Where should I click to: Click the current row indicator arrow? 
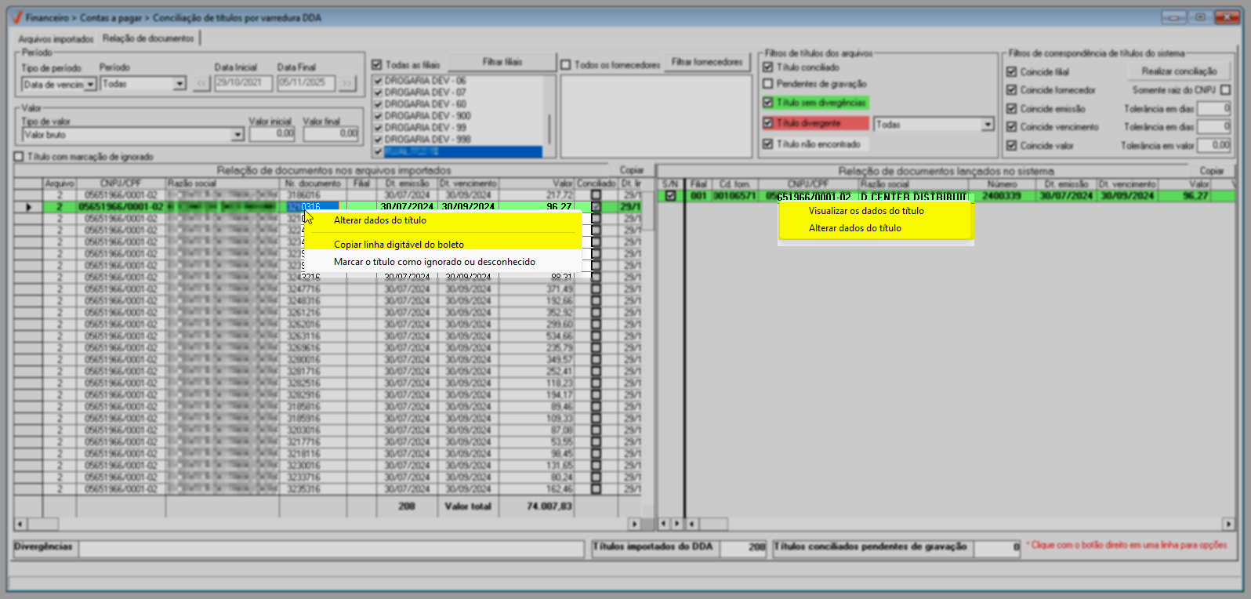(29, 207)
